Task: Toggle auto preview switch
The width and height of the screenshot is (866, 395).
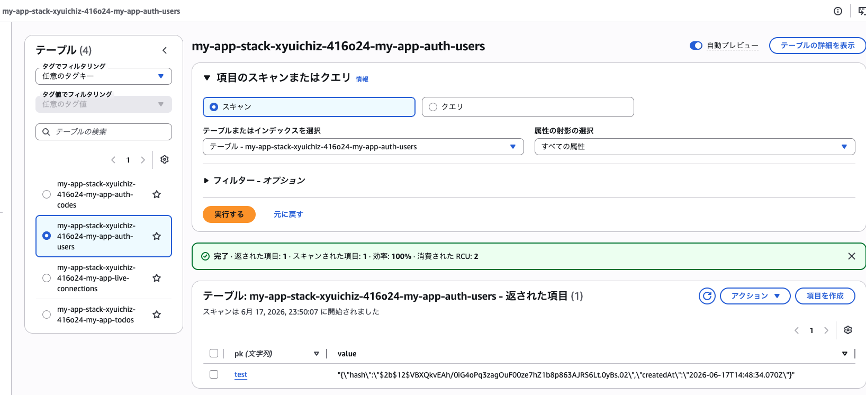Action: tap(696, 46)
